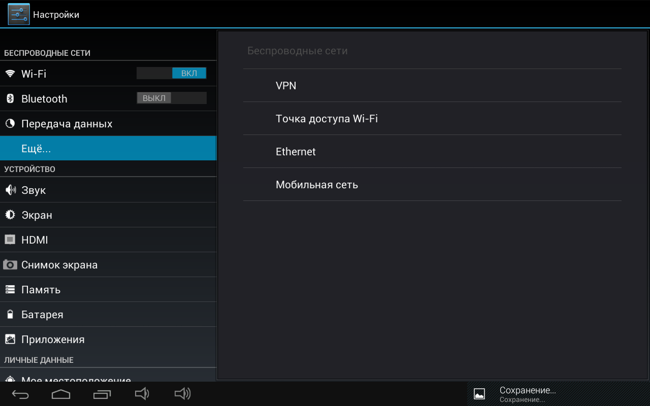Turn off the Wi-Fi switch
This screenshot has height=406, width=650.
pyautogui.click(x=172, y=73)
